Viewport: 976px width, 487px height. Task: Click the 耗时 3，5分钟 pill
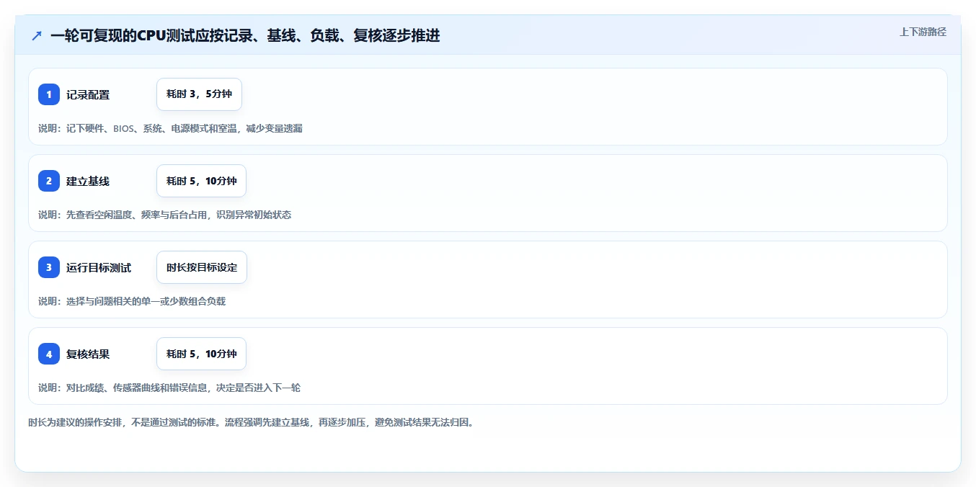tap(199, 94)
